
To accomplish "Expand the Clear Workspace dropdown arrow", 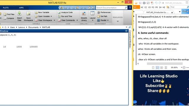I will point(54,20).
